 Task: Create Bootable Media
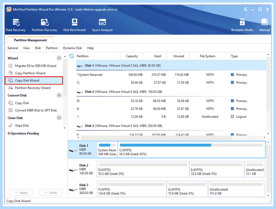pos(242,25)
